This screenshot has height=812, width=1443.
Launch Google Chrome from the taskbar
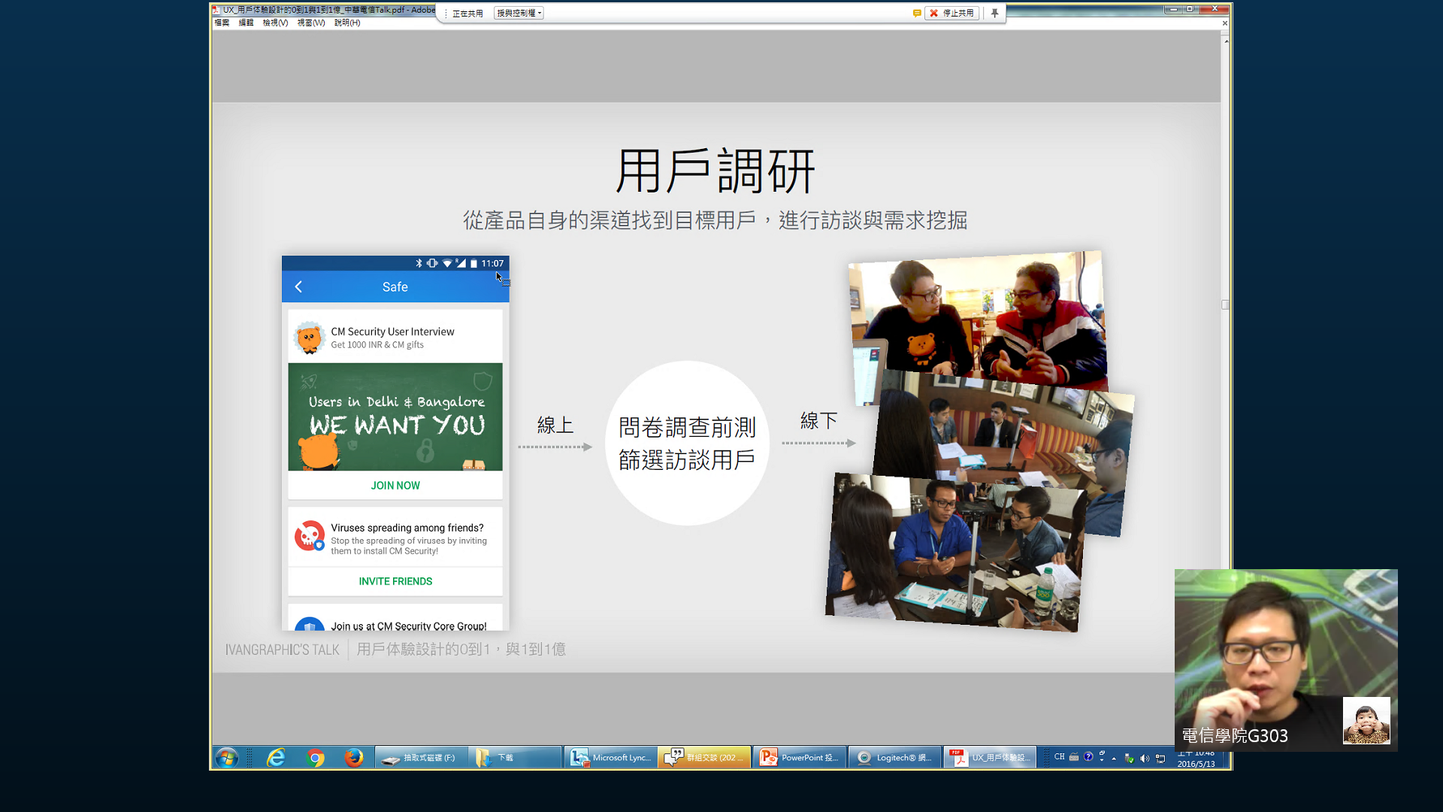316,757
